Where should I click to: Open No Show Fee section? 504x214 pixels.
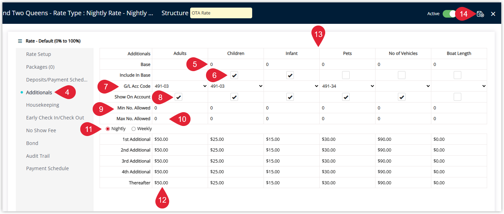point(41,130)
